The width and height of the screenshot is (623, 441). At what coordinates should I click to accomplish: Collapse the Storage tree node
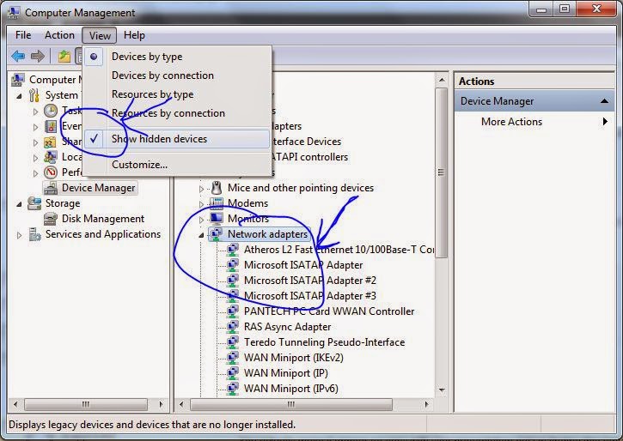pyautogui.click(x=19, y=204)
